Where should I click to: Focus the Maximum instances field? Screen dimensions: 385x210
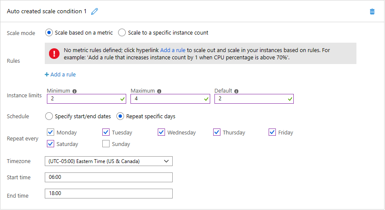pos(170,99)
